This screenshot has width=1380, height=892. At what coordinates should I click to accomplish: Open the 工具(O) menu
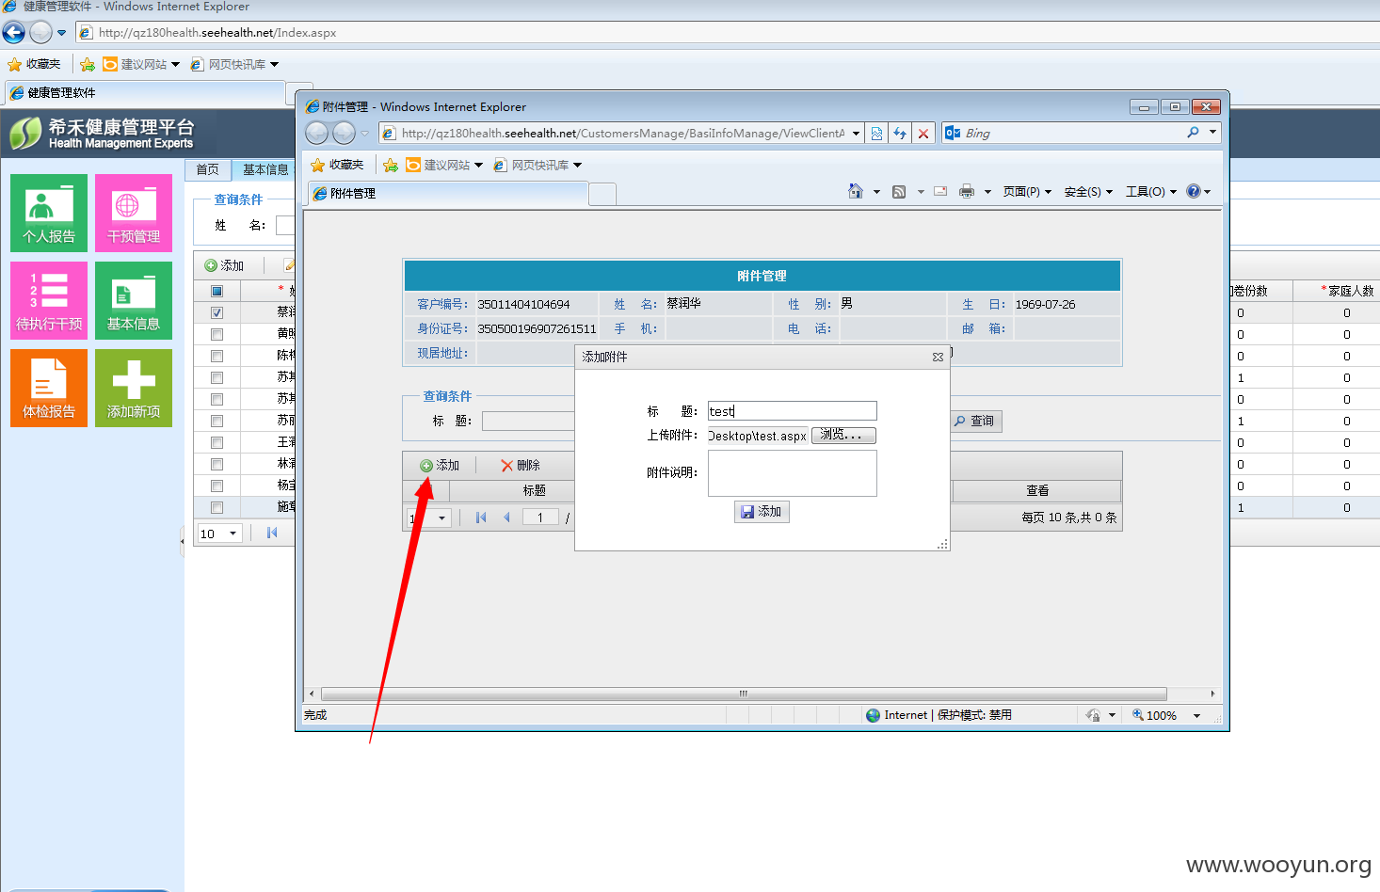1151,192
